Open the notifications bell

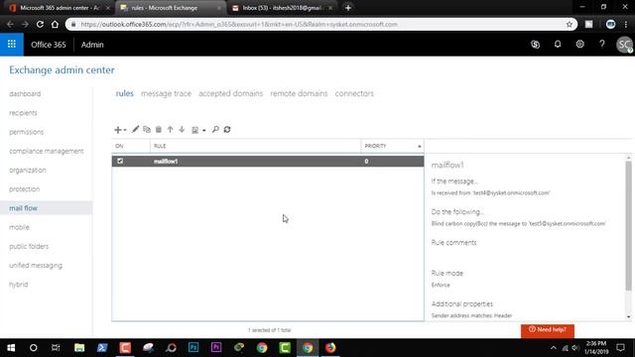(558, 44)
